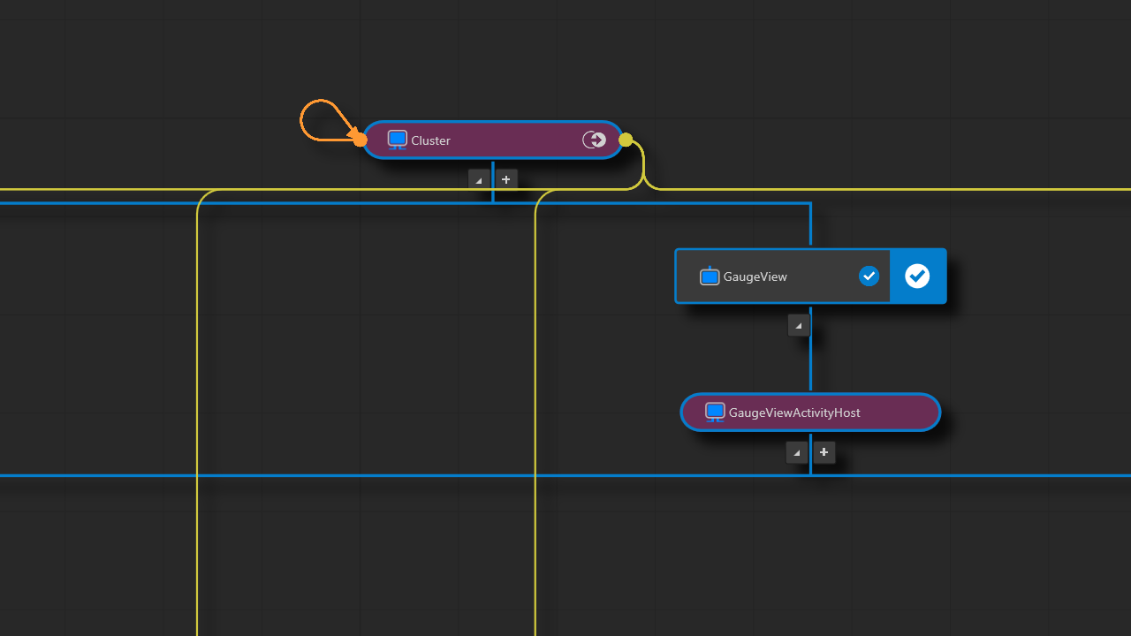Click the orange input port on the Cluster node
Viewport: 1131px width, 636px height.
pos(360,140)
